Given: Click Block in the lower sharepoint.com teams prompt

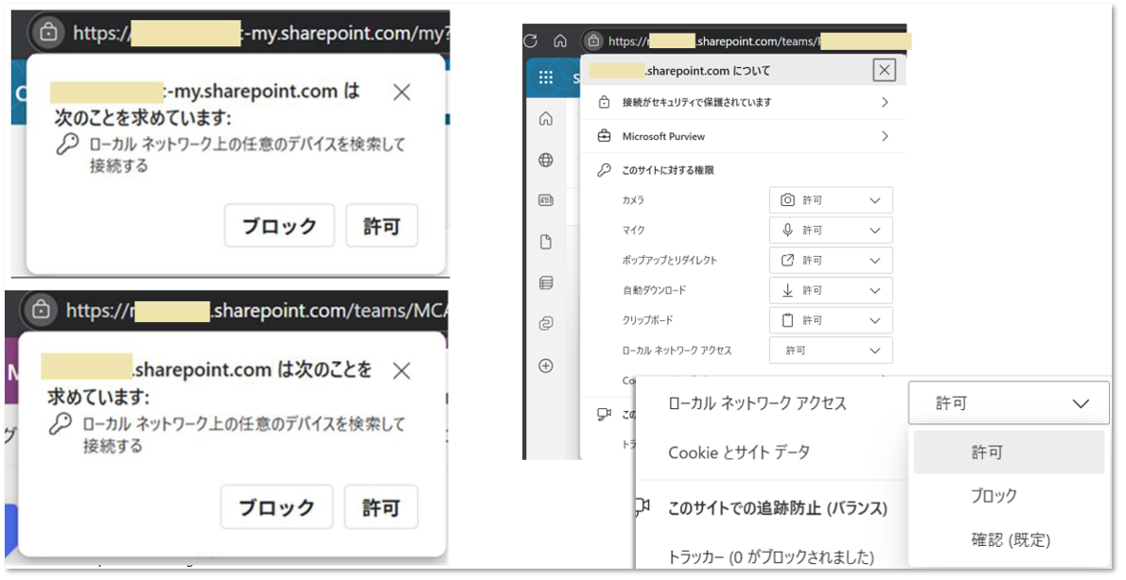Looking at the screenshot, I should [276, 507].
